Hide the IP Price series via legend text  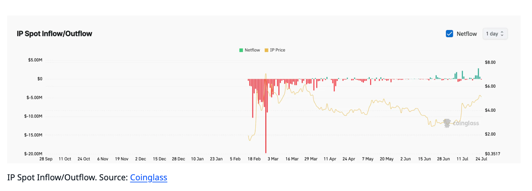coord(277,50)
